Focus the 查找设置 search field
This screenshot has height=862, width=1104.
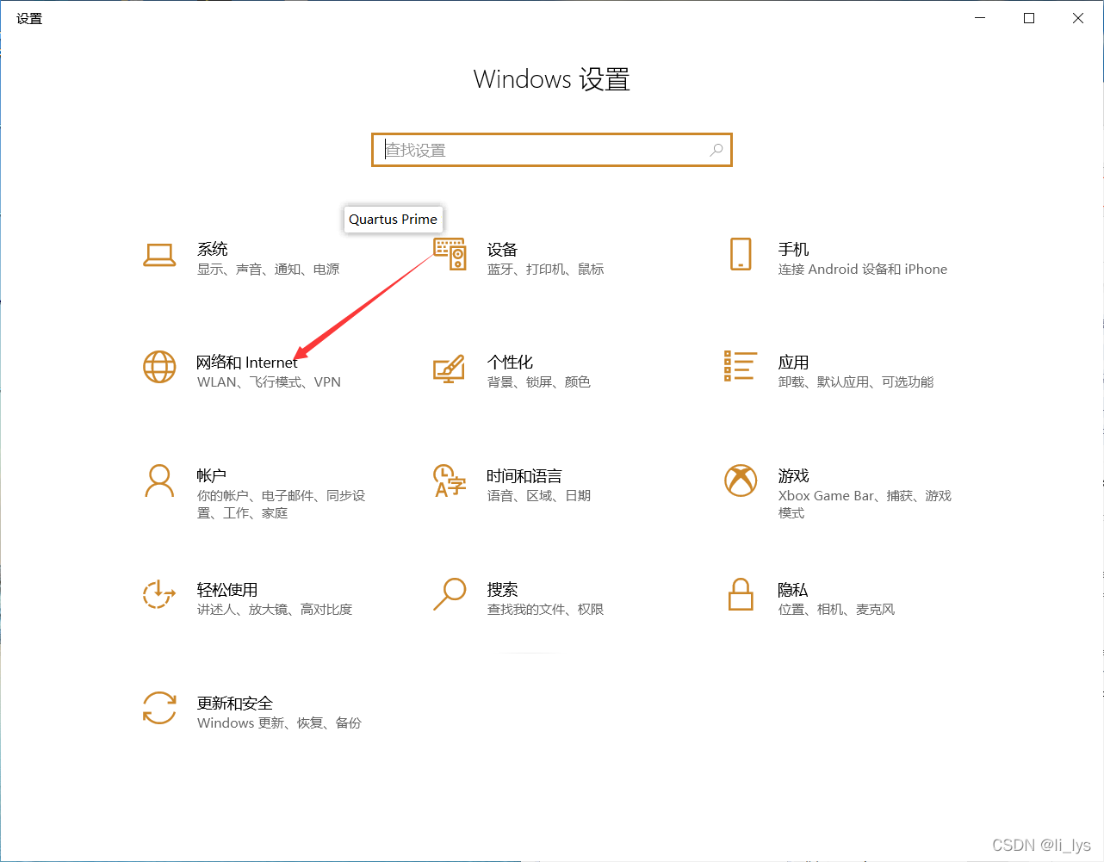coord(552,150)
